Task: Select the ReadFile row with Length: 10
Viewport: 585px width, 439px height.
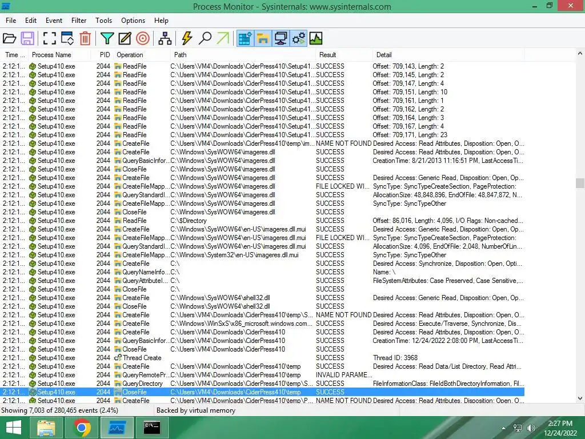Action: click(262, 92)
